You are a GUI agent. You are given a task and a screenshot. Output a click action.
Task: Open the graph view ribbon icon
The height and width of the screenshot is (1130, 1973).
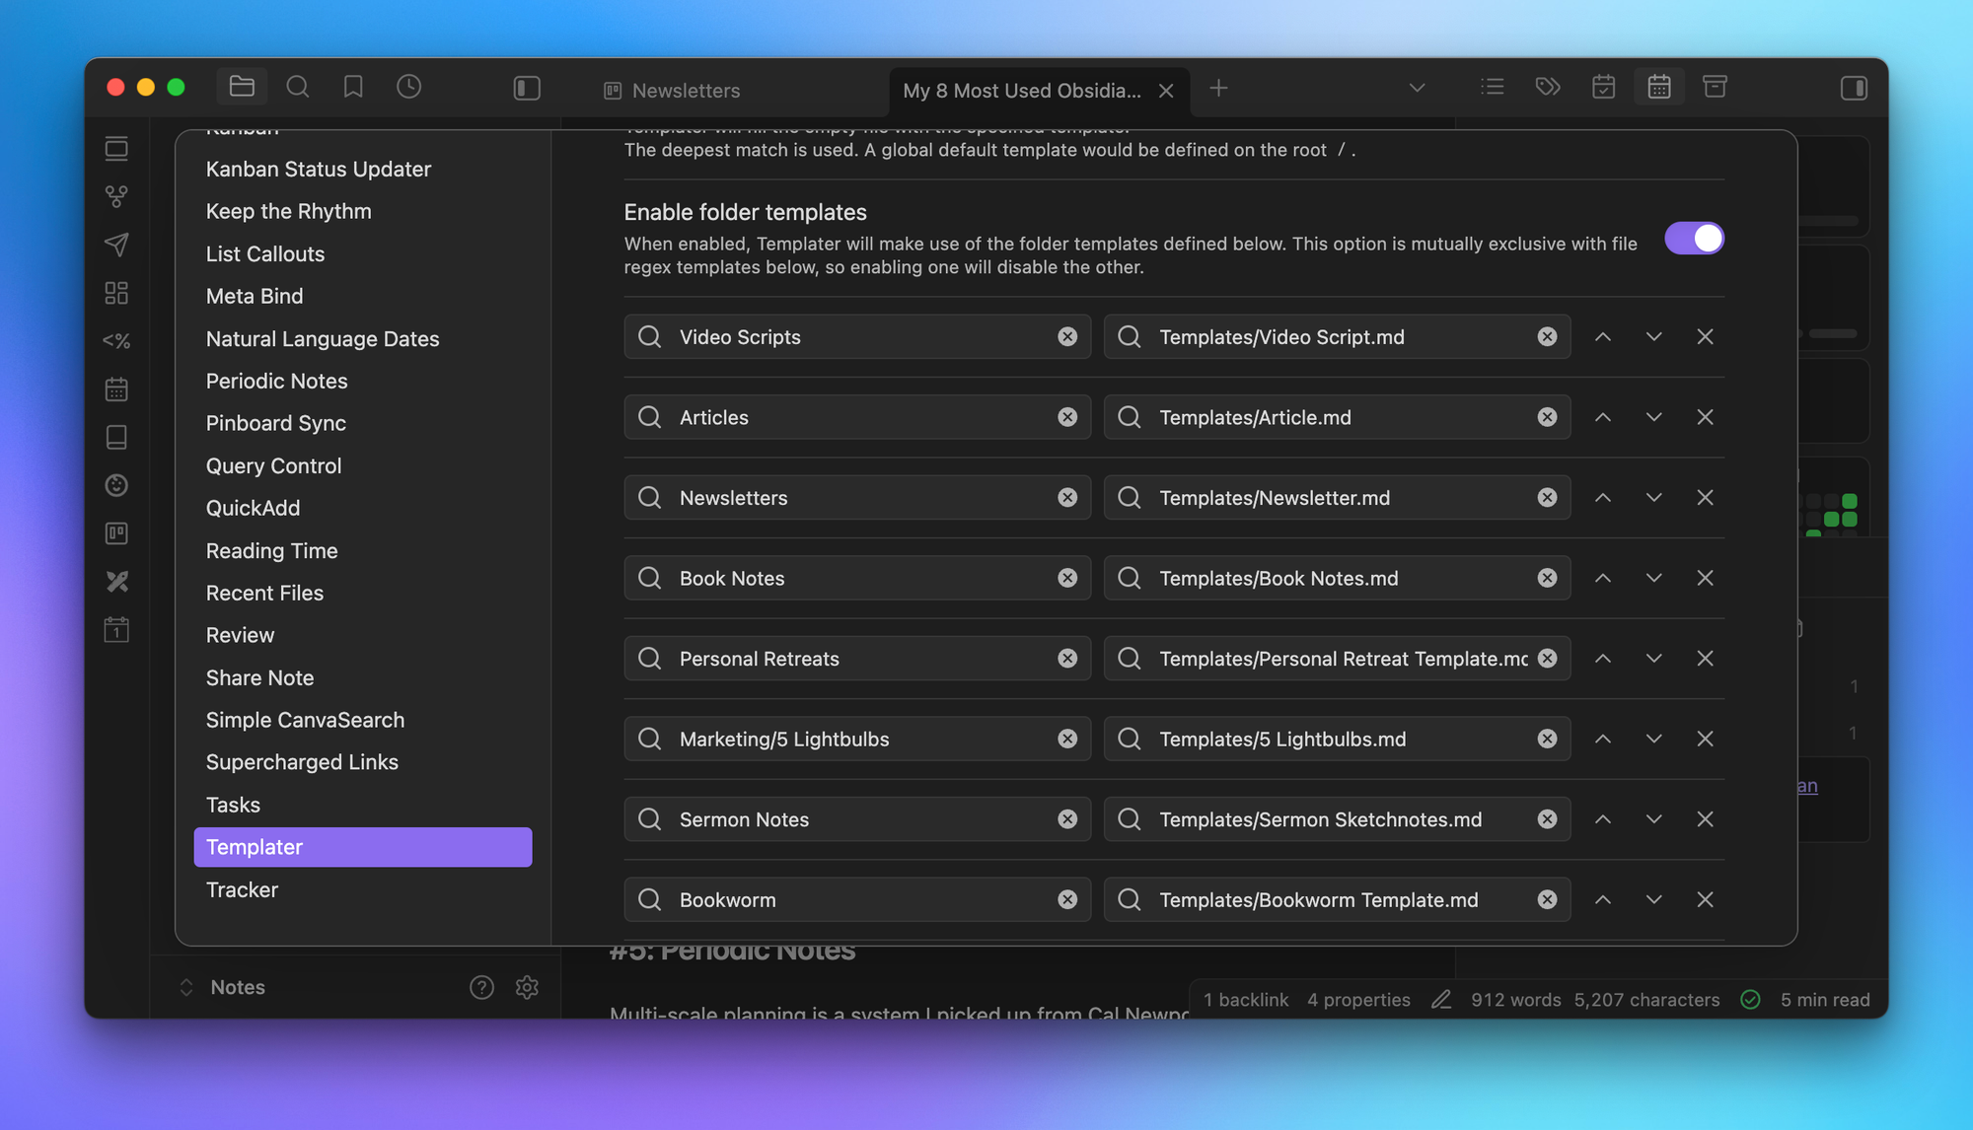pyautogui.click(x=116, y=197)
